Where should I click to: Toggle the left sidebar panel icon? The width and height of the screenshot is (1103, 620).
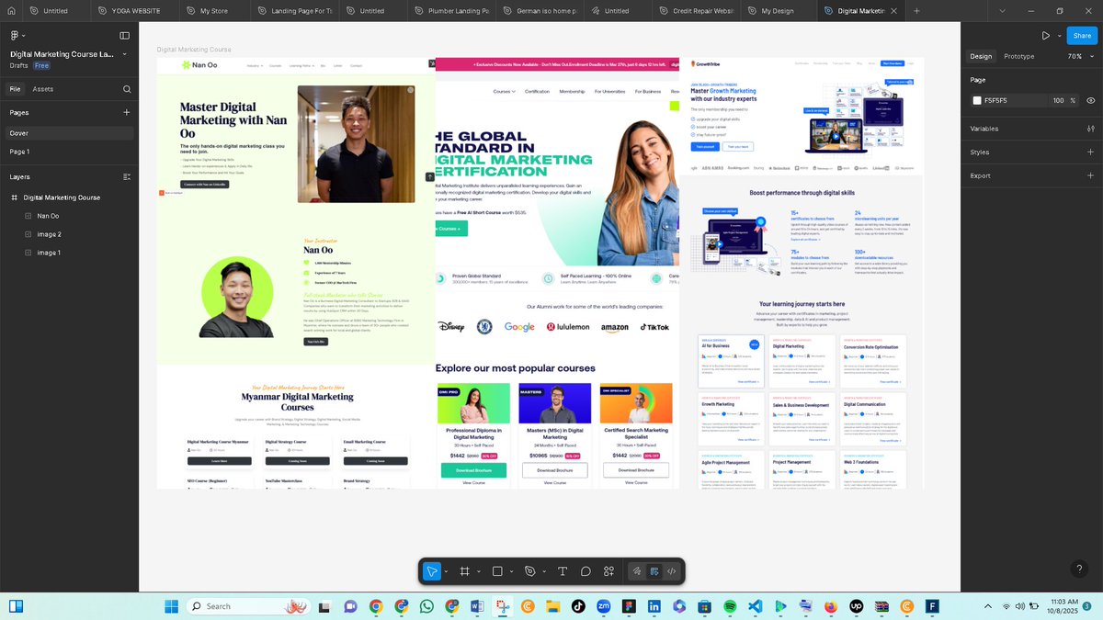[125, 35]
